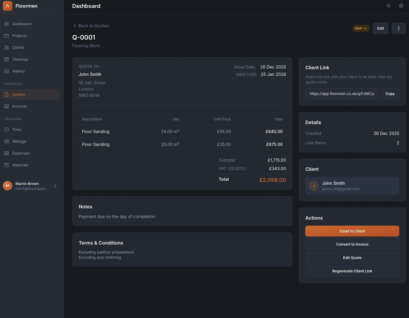The width and height of the screenshot is (409, 318).
Task: Navigate to Expenses in the sidebar
Action: 21,153
